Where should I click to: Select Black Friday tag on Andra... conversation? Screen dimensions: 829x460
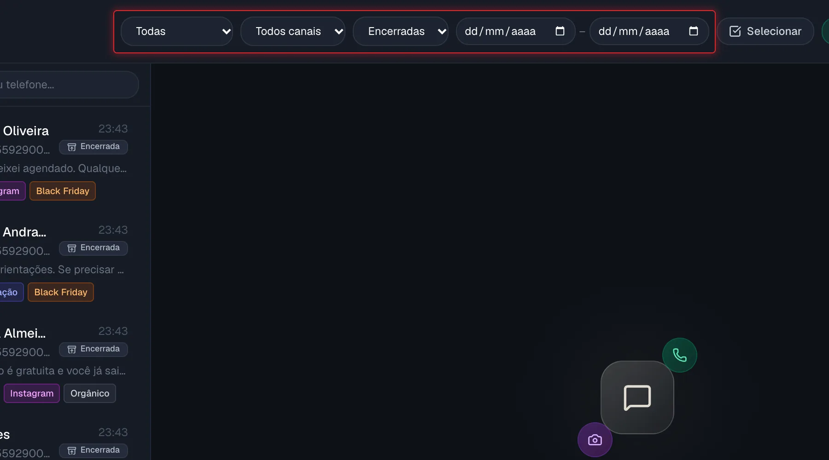click(61, 292)
